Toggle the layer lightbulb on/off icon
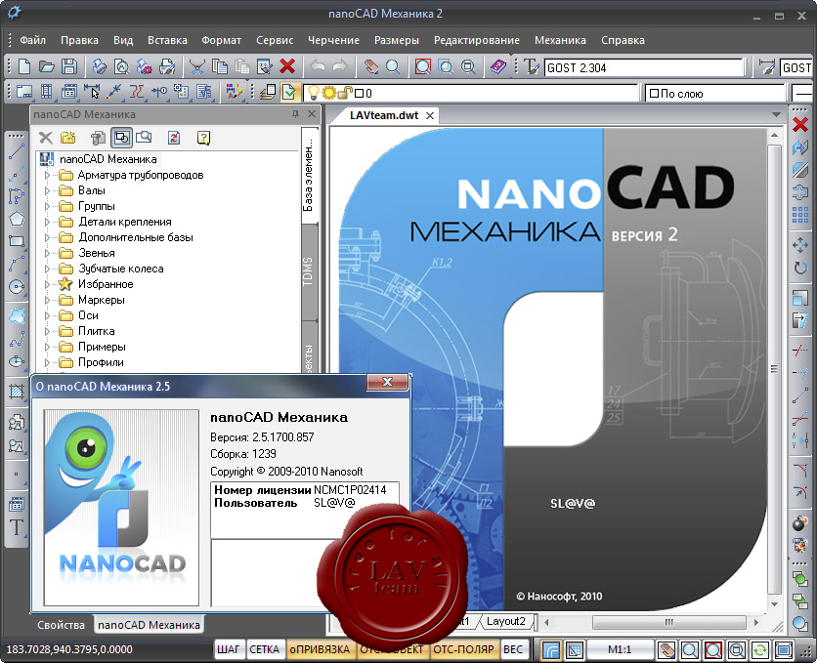This screenshot has width=817, height=663. point(314,93)
